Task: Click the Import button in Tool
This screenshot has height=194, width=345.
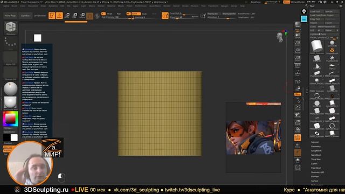Action: tap(317, 23)
